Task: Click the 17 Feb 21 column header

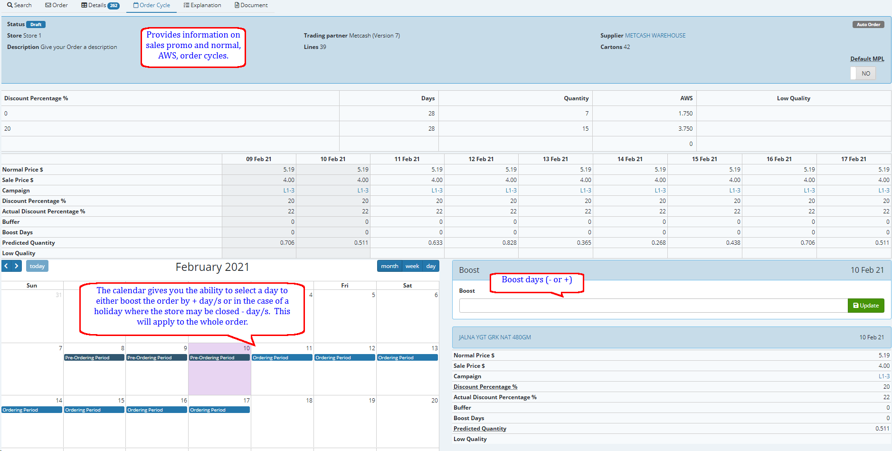Action: coord(854,159)
